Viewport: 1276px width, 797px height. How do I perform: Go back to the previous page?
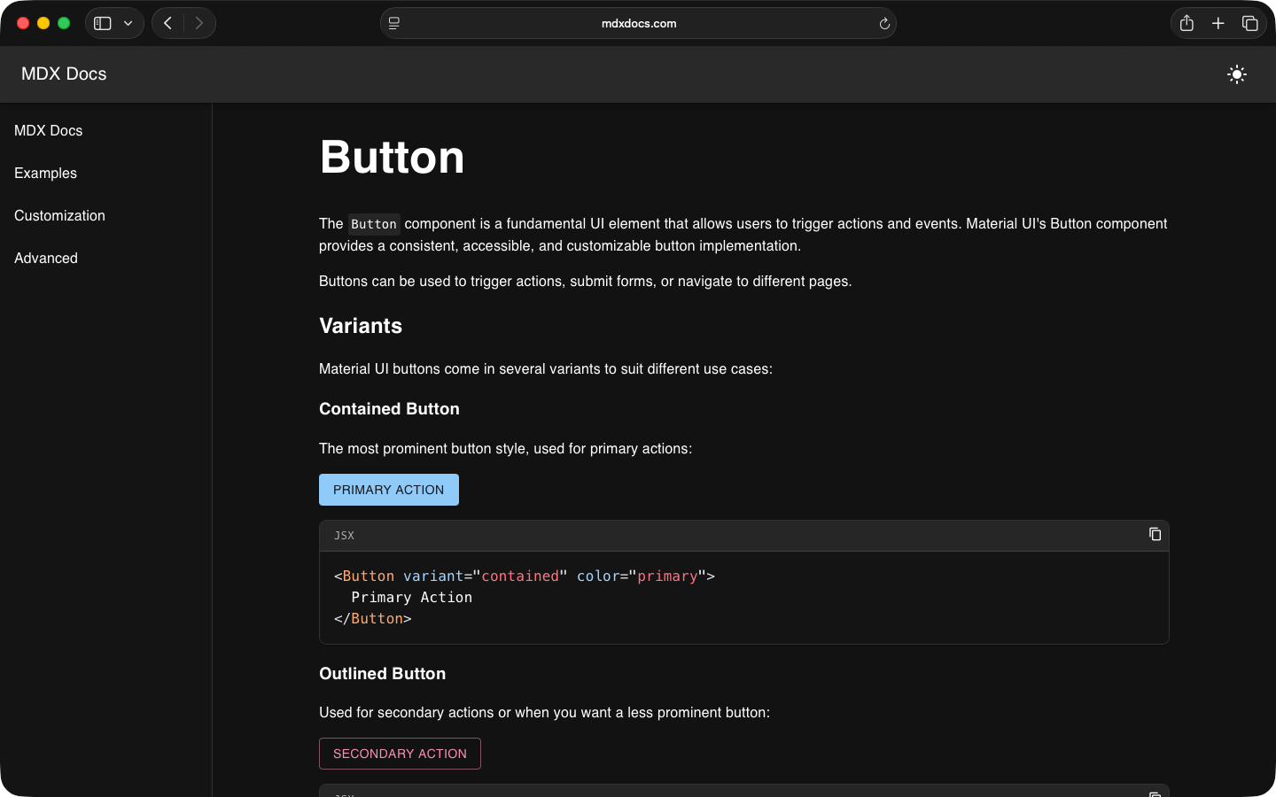point(167,23)
